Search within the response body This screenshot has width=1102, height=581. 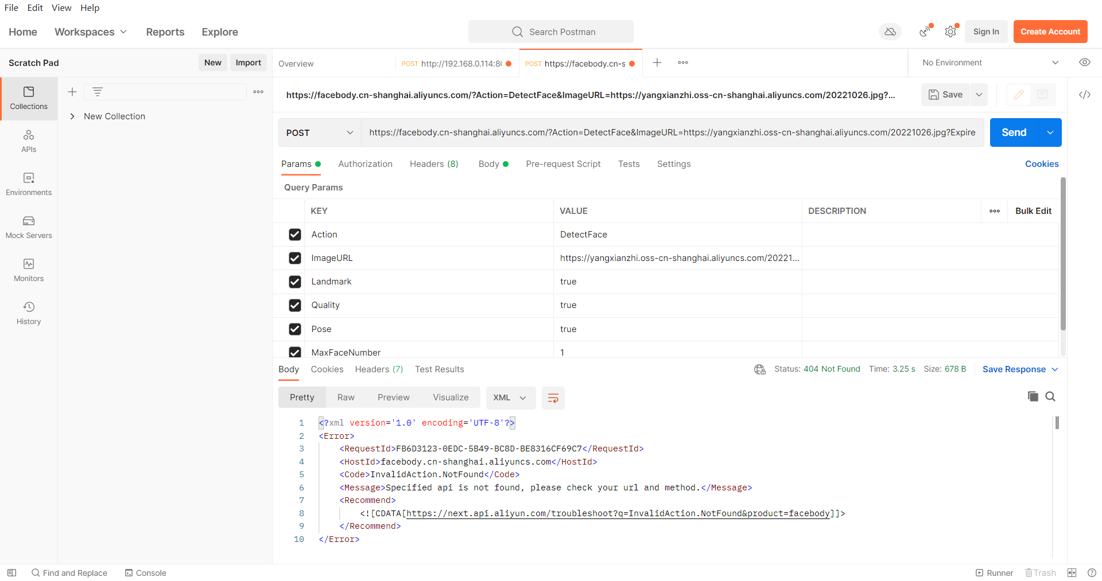1050,396
